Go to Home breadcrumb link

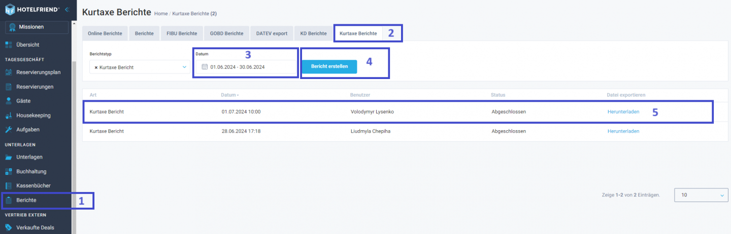161,13
